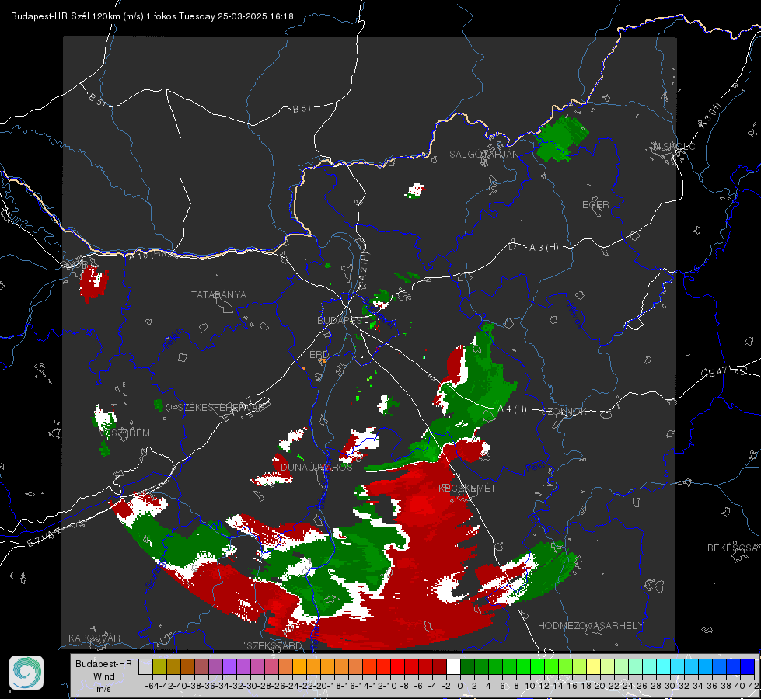761x699 pixels.
Task: Pick the bright purple swatch between -34 and -32
Action: tap(229, 666)
